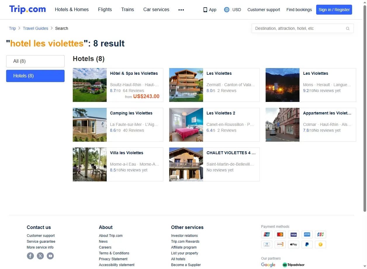Open Flights menu
Viewport: 367px width, 269px height.
tap(105, 10)
